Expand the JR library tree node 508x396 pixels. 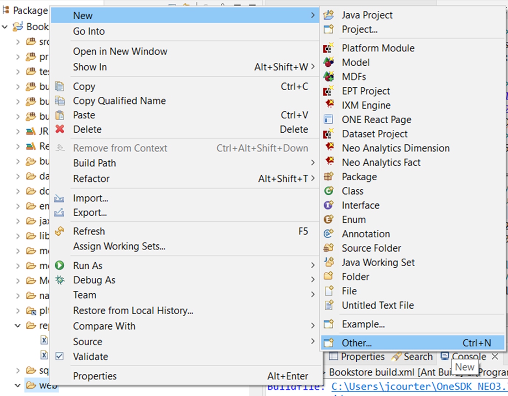[18, 131]
